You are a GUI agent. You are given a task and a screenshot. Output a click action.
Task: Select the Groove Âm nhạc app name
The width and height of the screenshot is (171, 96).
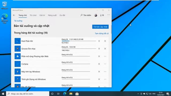pyautogui.click(x=28, y=49)
